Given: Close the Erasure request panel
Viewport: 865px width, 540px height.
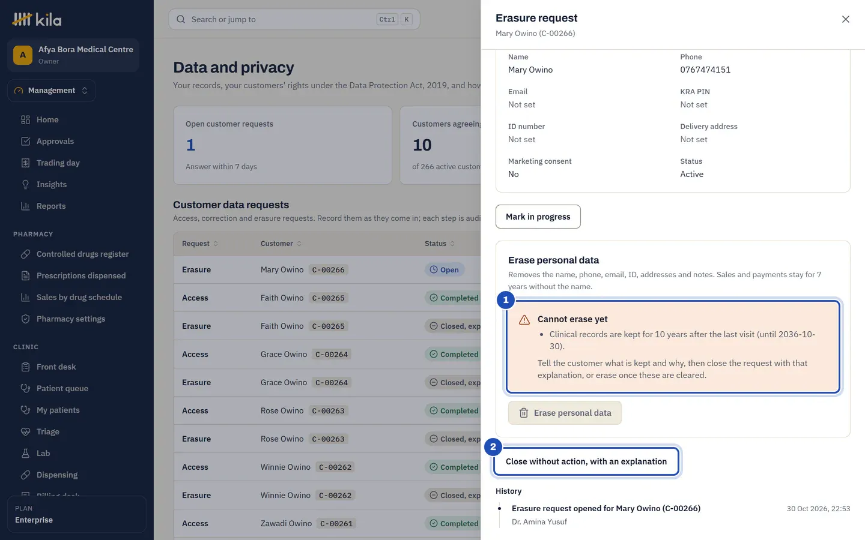Looking at the screenshot, I should click(x=845, y=19).
